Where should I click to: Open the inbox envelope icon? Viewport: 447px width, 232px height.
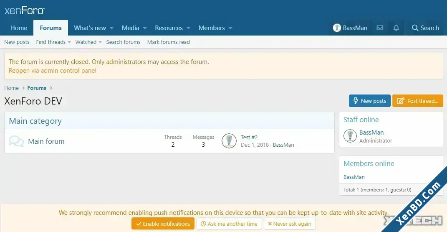pos(380,28)
